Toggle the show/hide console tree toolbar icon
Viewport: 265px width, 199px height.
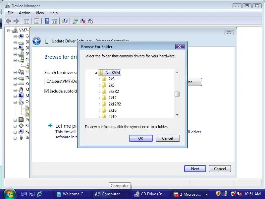tap(26, 21)
